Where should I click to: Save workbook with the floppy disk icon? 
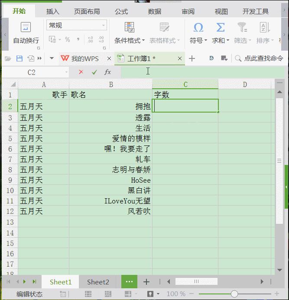click(x=19, y=58)
